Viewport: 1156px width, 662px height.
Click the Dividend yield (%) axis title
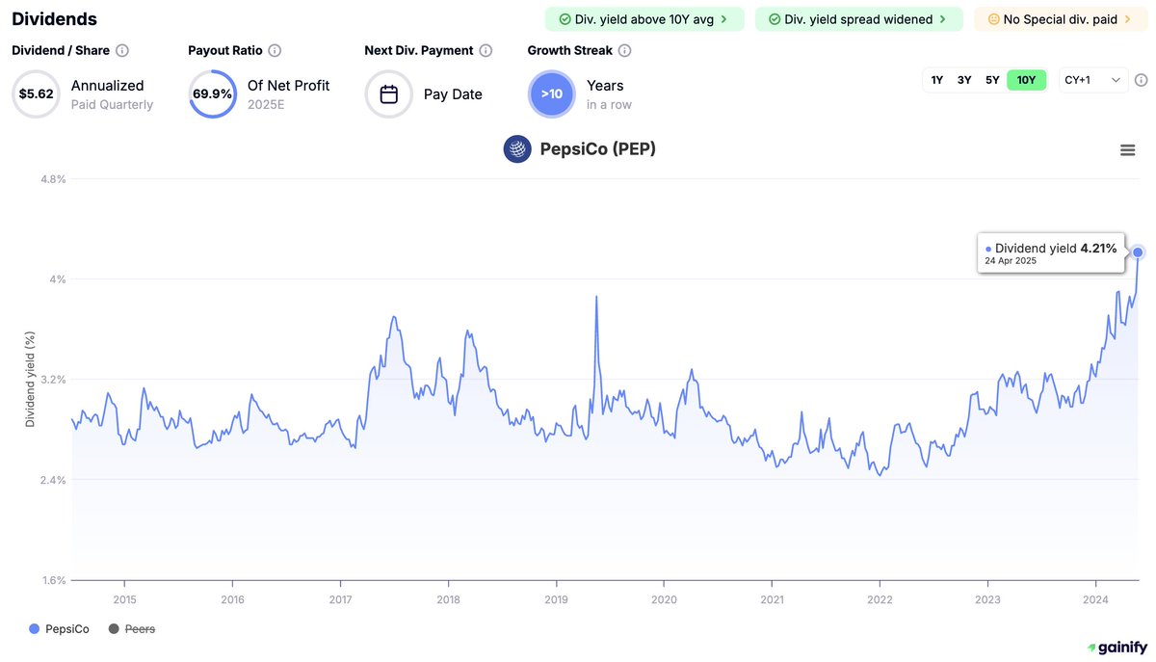click(x=30, y=380)
